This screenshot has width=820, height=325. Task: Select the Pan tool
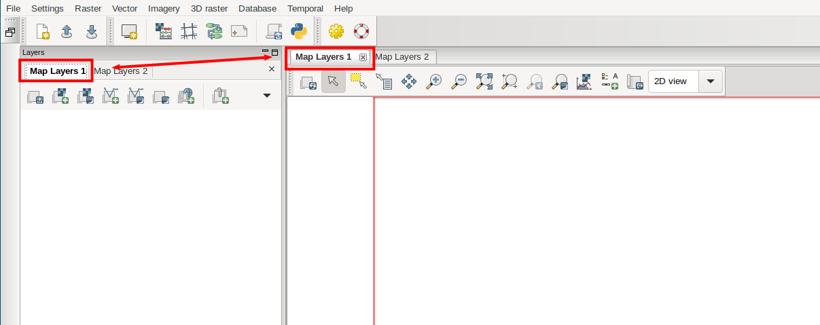tap(409, 81)
